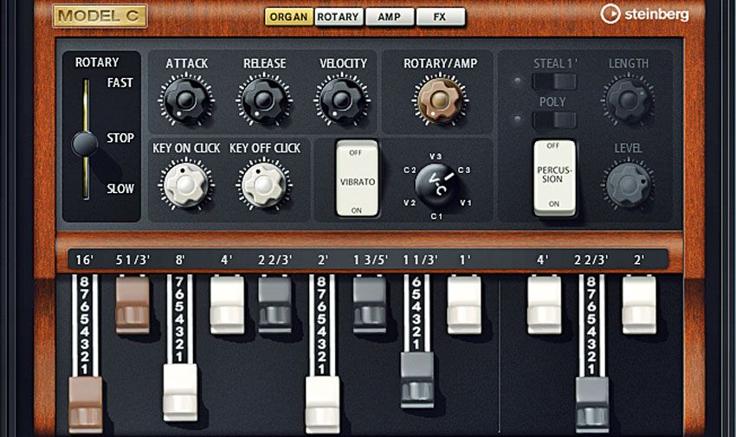This screenshot has height=437, width=736.
Task: Click the 2' white organ drawbar handle
Action: click(x=322, y=405)
